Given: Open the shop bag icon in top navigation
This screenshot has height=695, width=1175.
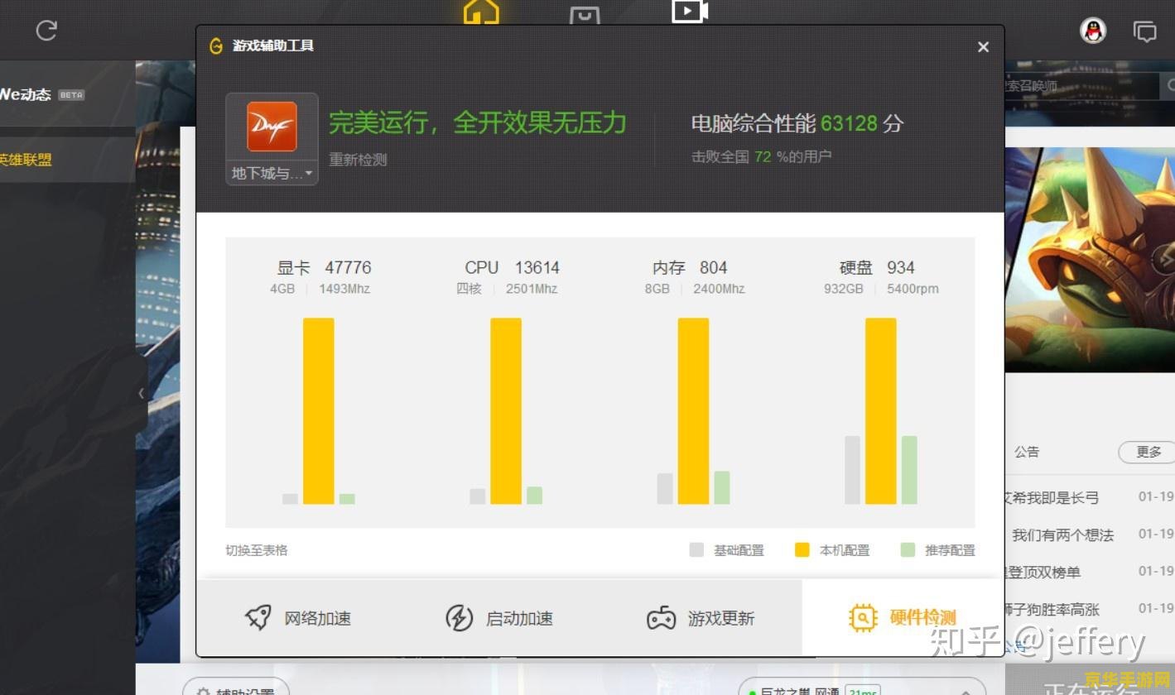Looking at the screenshot, I should pos(585,14).
